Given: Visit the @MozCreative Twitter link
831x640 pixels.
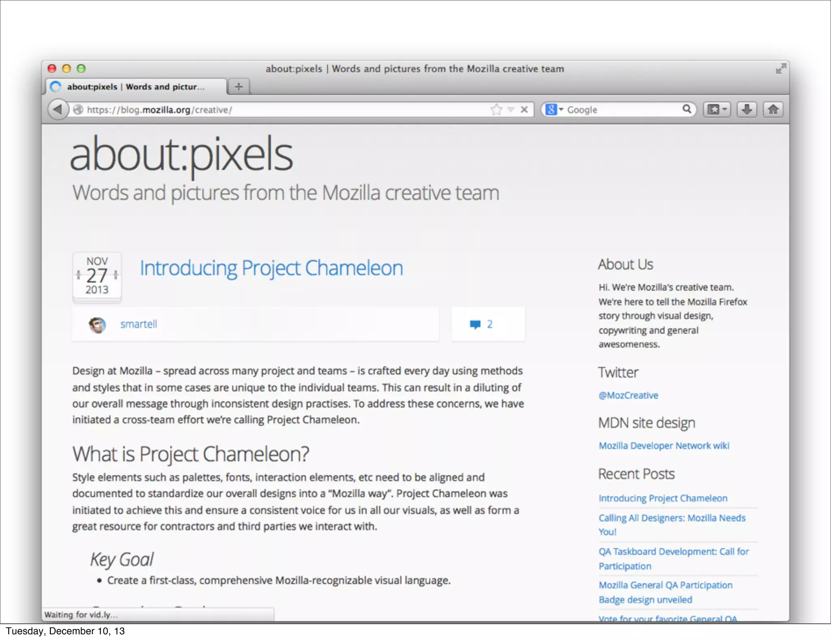Looking at the screenshot, I should coord(628,395).
